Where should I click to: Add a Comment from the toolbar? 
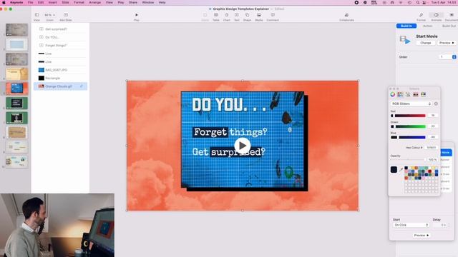273,15
